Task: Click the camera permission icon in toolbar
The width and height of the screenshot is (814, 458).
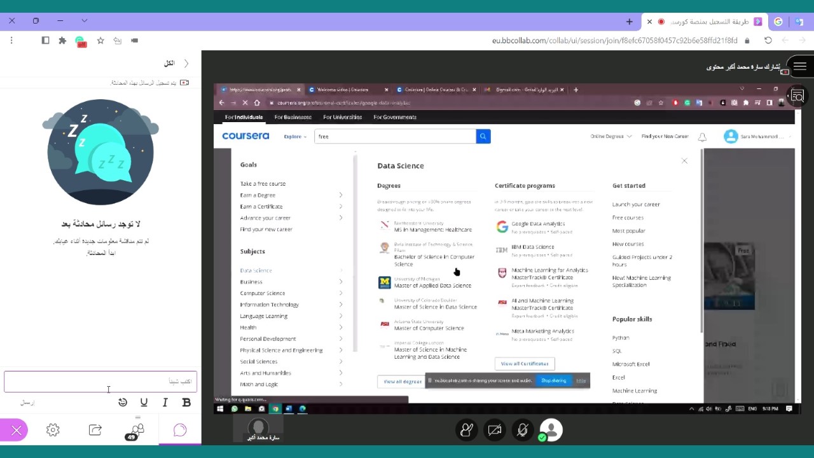Action: tap(134, 40)
